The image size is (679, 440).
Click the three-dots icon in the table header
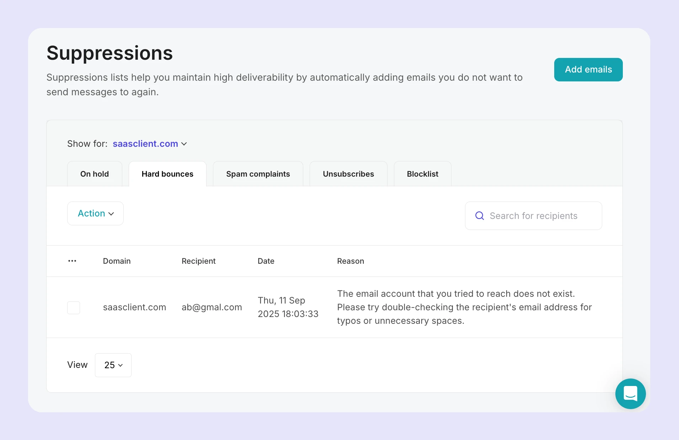click(72, 261)
